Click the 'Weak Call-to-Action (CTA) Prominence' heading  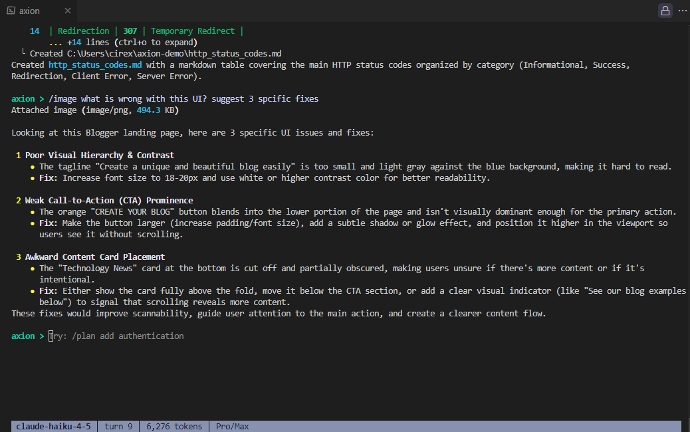pos(109,201)
